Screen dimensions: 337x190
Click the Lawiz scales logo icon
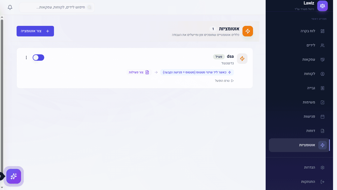click(322, 6)
